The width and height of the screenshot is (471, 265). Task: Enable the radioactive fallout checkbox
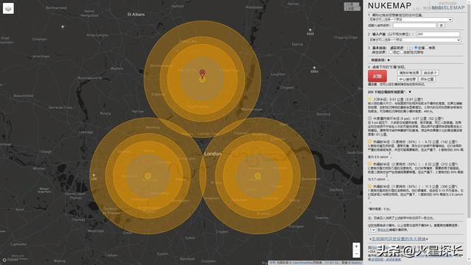click(x=402, y=52)
